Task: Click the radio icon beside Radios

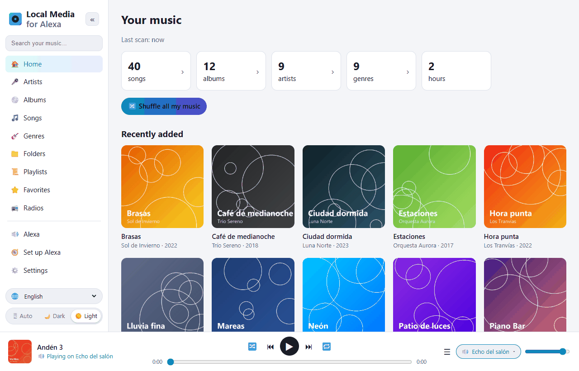Action: tap(15, 208)
